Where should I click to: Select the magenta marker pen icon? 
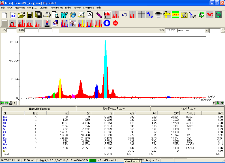[x=98, y=15]
